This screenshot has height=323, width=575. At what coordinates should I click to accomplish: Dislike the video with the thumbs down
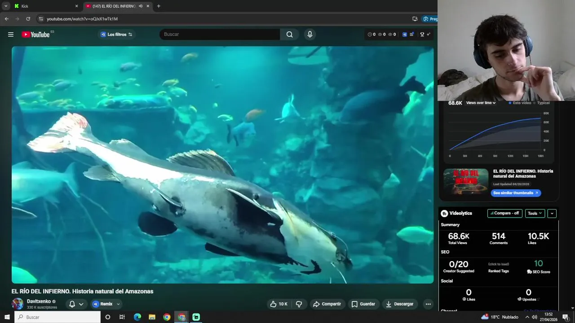pos(299,304)
